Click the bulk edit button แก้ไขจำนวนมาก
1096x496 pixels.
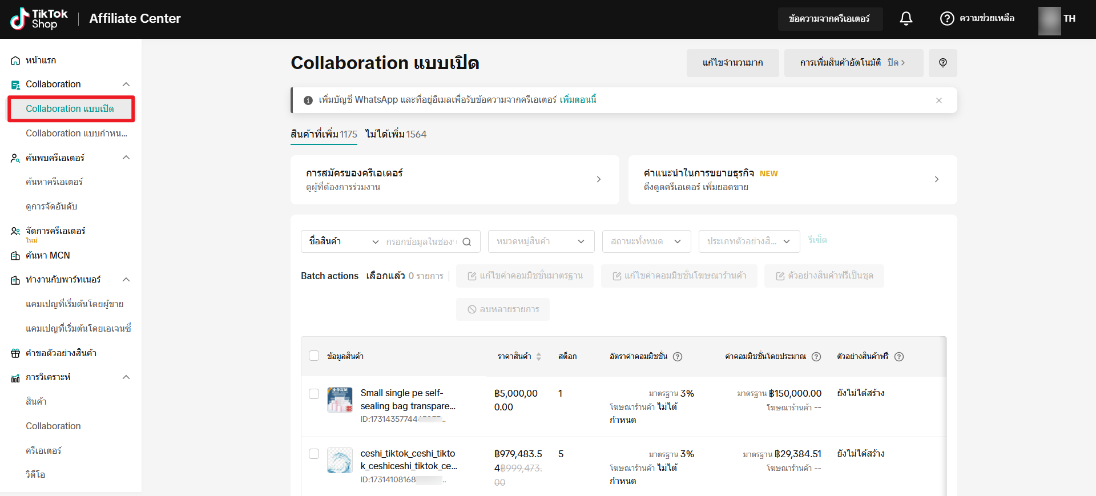pos(732,63)
